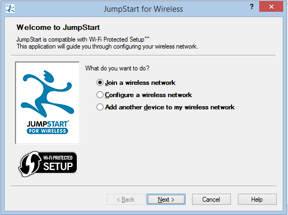Screen dimensions: 288x215
Task: Click the FOR WIRELESS blue label in logo
Action: tap(47, 131)
